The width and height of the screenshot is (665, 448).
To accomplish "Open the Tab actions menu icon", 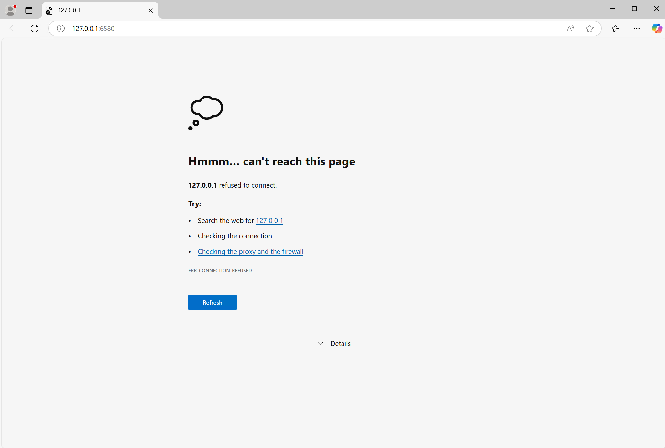I will tap(29, 10).
